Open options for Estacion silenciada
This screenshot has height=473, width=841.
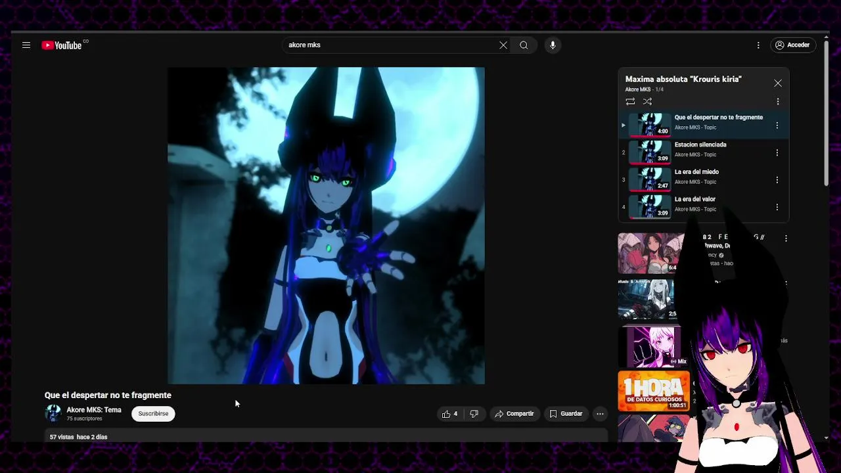coord(777,152)
